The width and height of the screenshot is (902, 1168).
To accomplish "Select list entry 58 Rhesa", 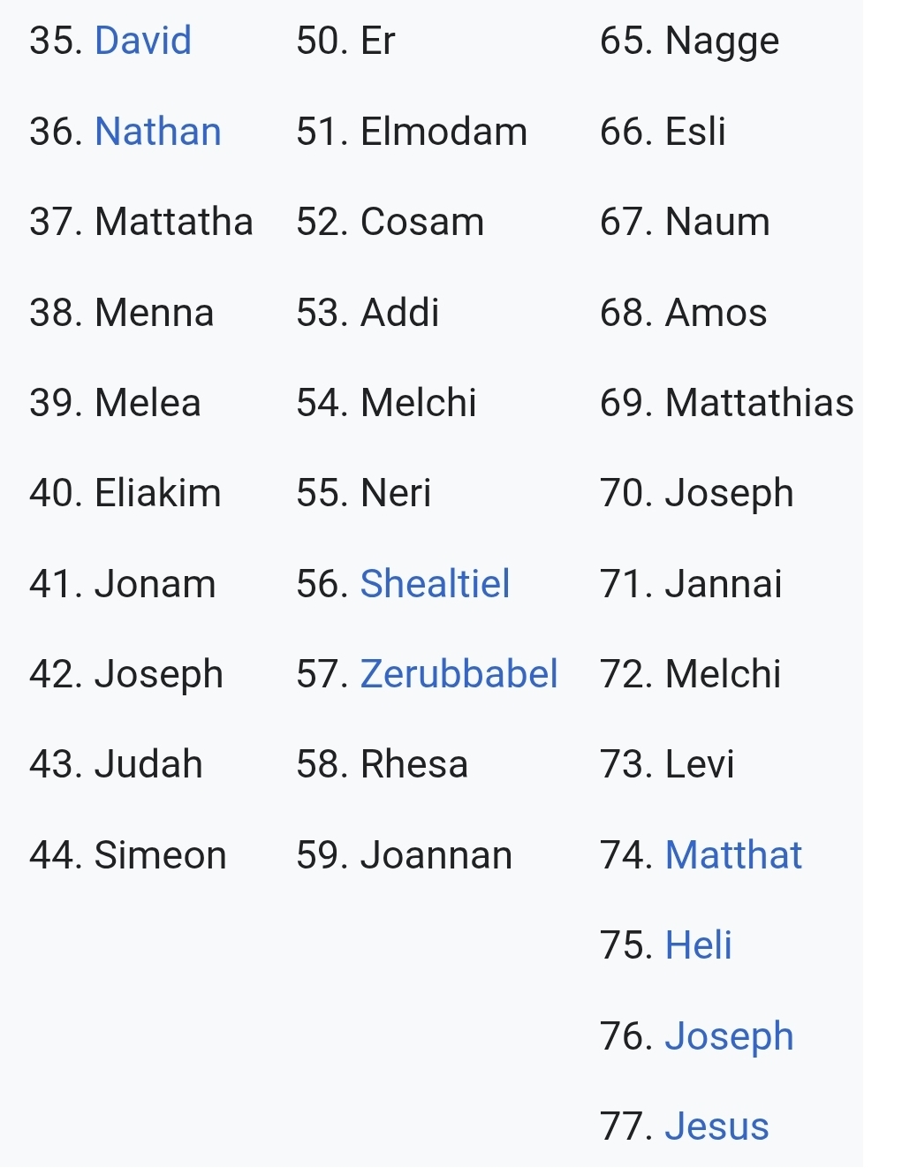I will pos(383,764).
